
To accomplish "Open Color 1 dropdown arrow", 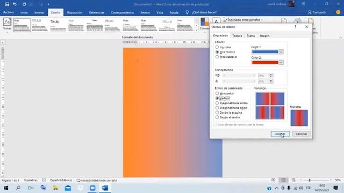I will pos(281,52).
